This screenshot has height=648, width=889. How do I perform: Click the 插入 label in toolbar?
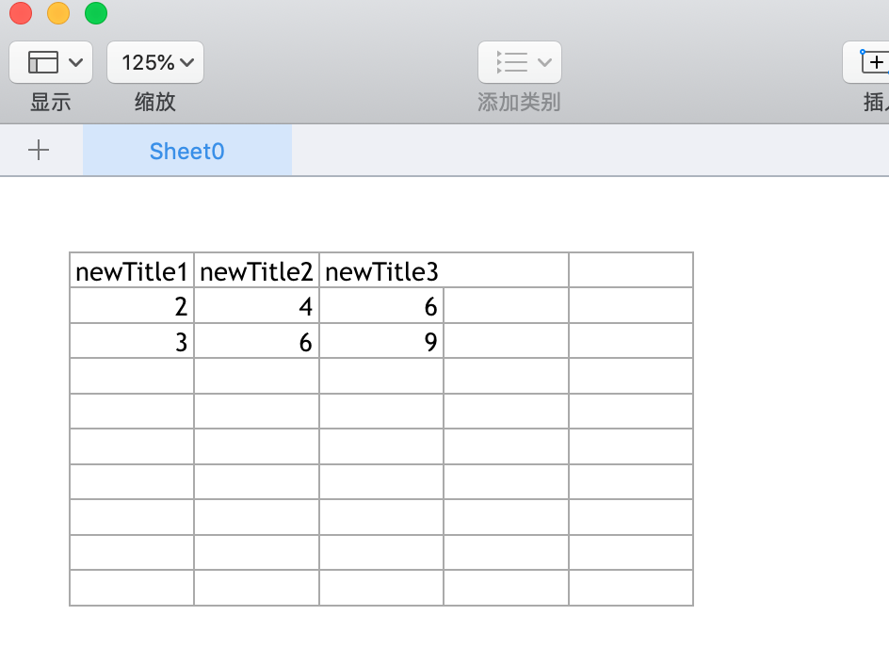[x=880, y=102]
